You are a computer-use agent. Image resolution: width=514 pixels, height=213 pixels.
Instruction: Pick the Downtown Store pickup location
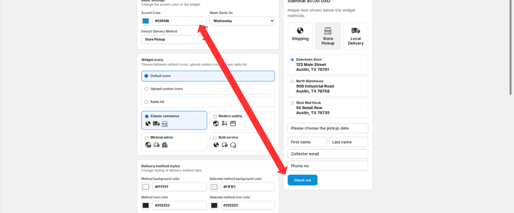328,65
